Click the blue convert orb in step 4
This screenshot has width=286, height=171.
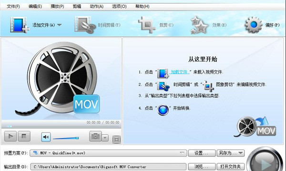(x=163, y=110)
